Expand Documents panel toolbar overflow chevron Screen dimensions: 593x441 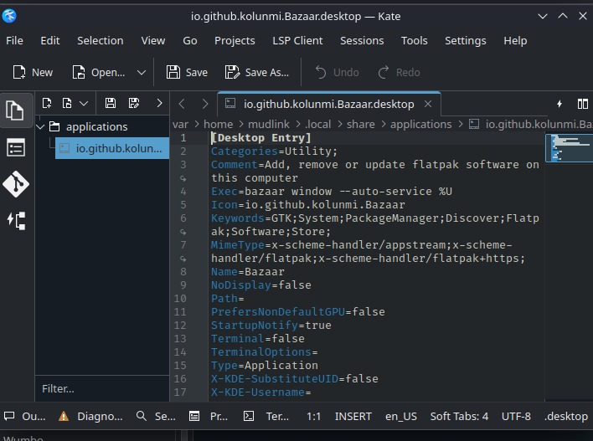(x=159, y=103)
